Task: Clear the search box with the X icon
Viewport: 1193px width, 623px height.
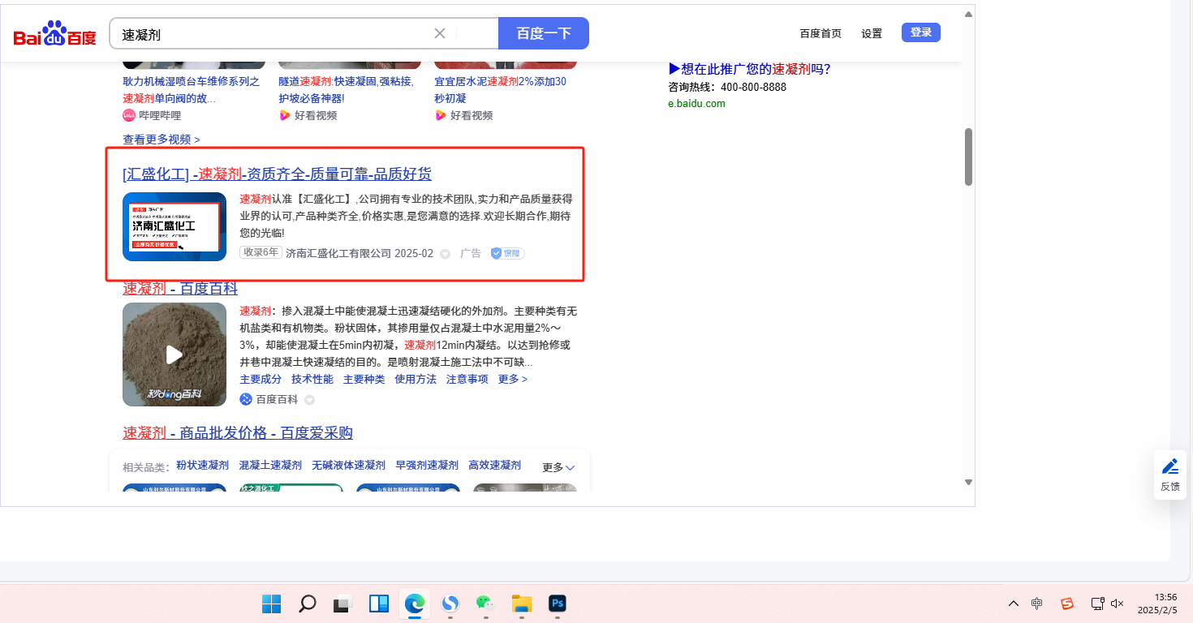Action: click(440, 33)
